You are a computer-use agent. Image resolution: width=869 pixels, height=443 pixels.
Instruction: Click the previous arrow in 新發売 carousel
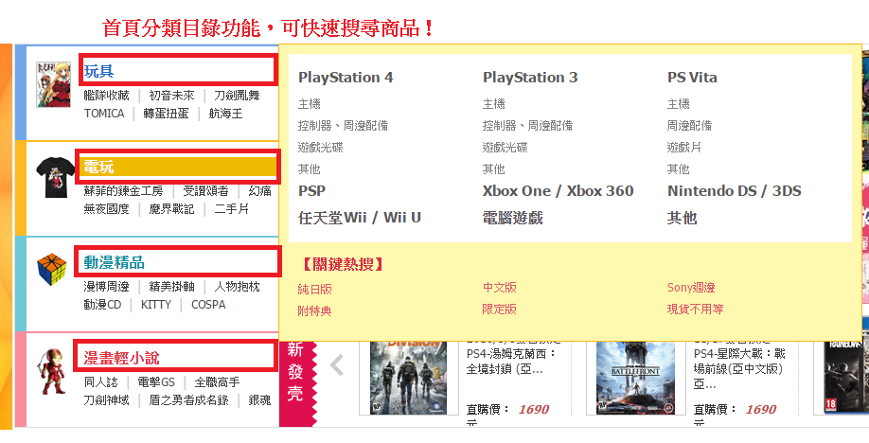tap(336, 365)
